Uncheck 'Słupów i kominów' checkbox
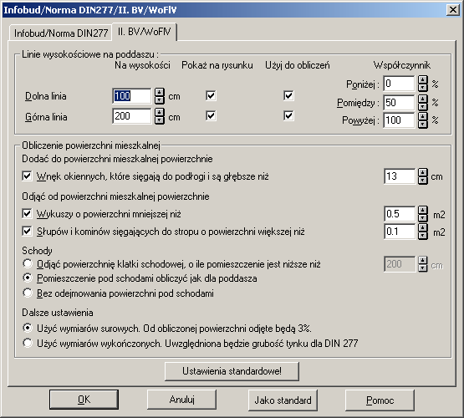Image resolution: width=464 pixels, height=418 pixels. [27, 231]
